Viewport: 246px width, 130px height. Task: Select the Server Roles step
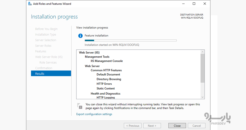43,46
